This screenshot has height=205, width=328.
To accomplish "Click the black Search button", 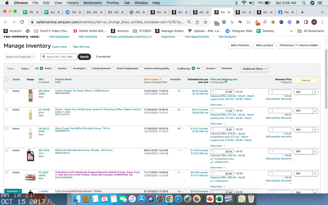I will tap(84, 57).
